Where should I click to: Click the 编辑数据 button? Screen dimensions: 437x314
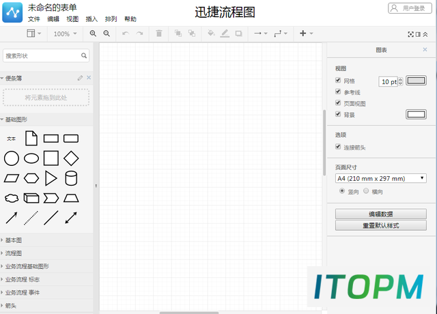[381, 214]
